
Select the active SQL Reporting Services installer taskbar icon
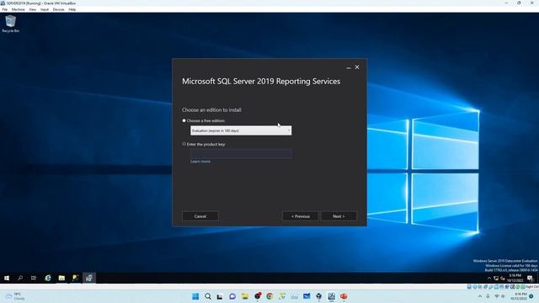(89, 278)
